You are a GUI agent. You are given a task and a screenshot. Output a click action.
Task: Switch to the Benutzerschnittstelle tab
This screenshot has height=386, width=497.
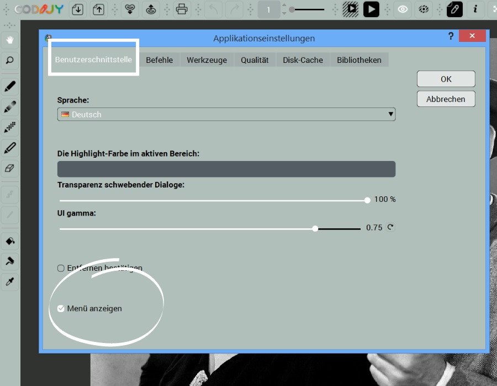[x=93, y=60]
